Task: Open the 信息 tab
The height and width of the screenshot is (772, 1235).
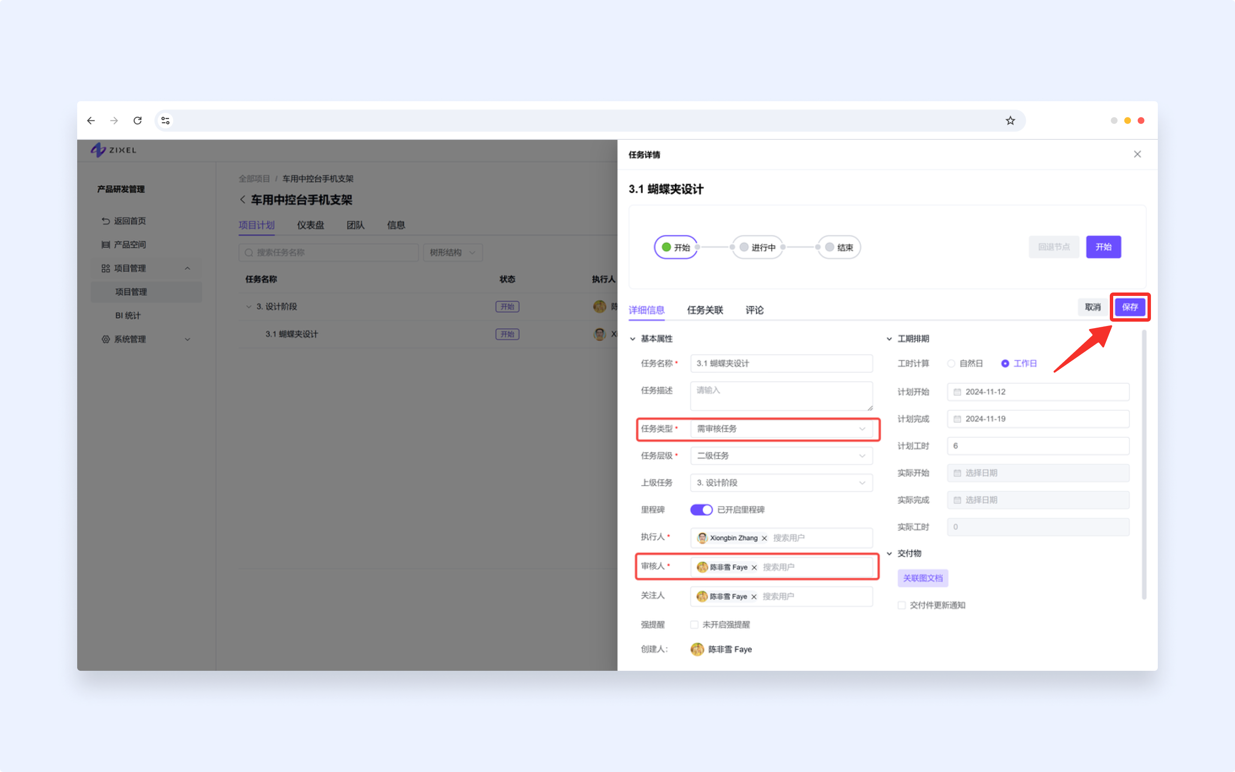Action: point(396,225)
